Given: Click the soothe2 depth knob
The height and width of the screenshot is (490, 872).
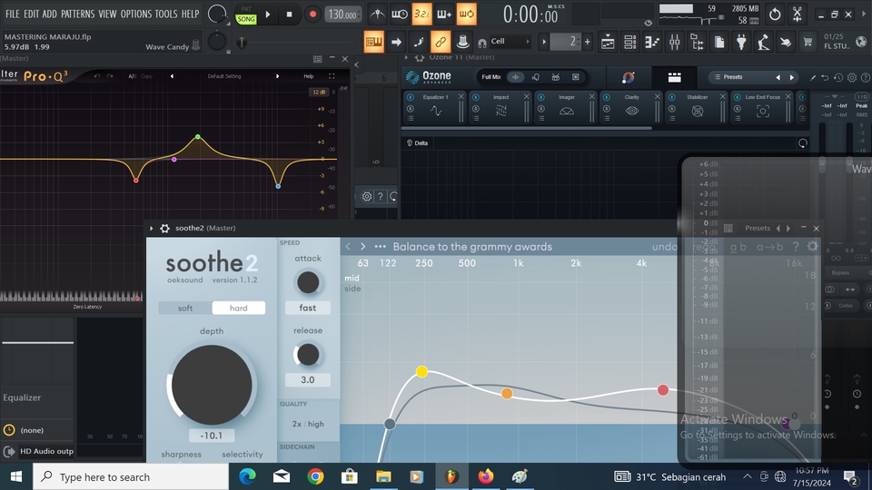Looking at the screenshot, I should [x=212, y=385].
